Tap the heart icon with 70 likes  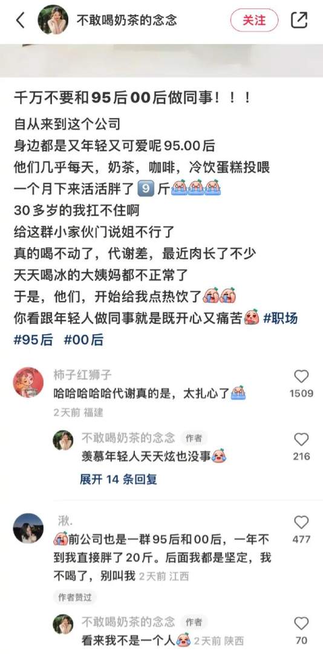[x=301, y=624]
